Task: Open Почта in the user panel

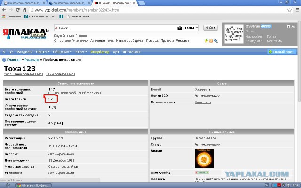Action: pyautogui.click(x=271, y=37)
